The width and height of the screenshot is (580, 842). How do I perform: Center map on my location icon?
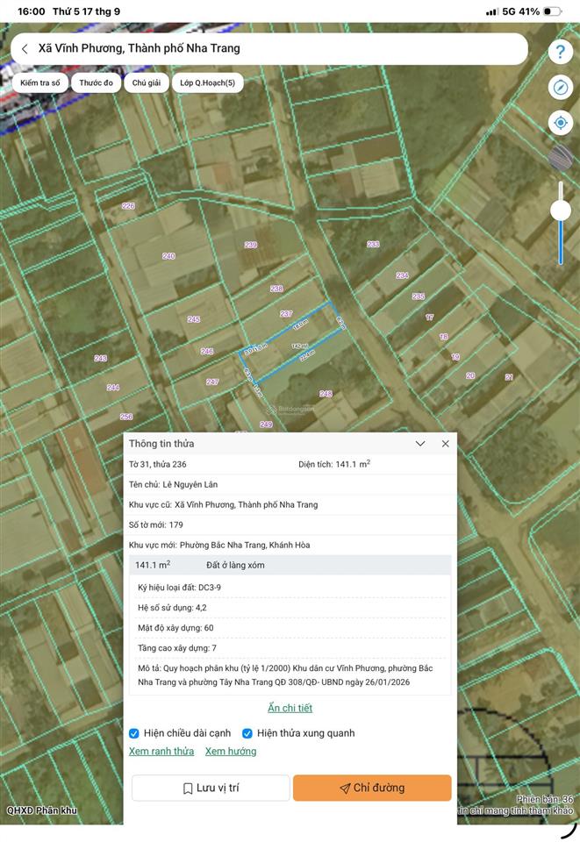pos(560,123)
